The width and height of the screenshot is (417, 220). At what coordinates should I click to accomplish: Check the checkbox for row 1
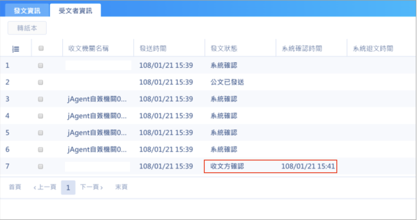coord(41,65)
